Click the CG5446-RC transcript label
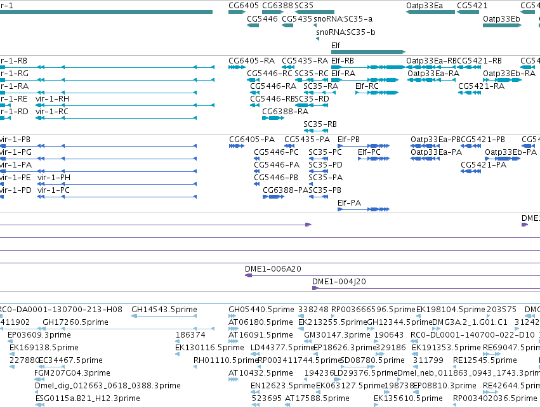 tap(269, 74)
